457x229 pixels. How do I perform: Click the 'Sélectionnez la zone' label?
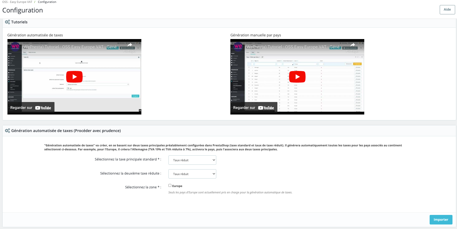coord(143,187)
